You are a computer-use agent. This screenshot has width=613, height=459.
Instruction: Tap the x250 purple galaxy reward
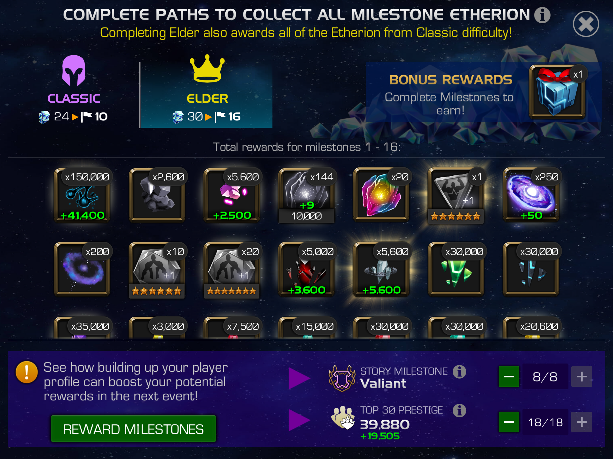[531, 195]
